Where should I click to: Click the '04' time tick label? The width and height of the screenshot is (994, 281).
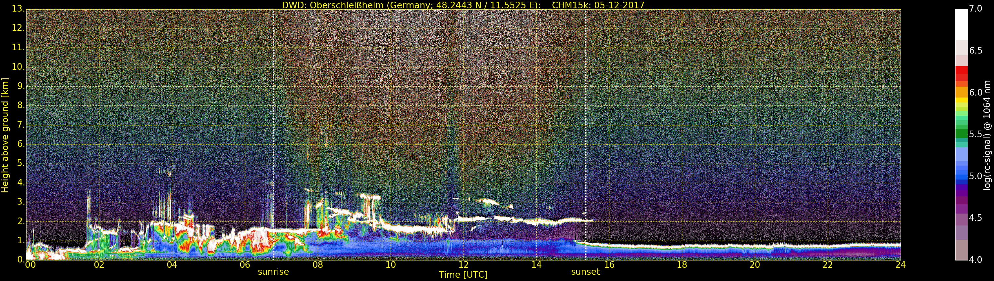pyautogui.click(x=172, y=265)
